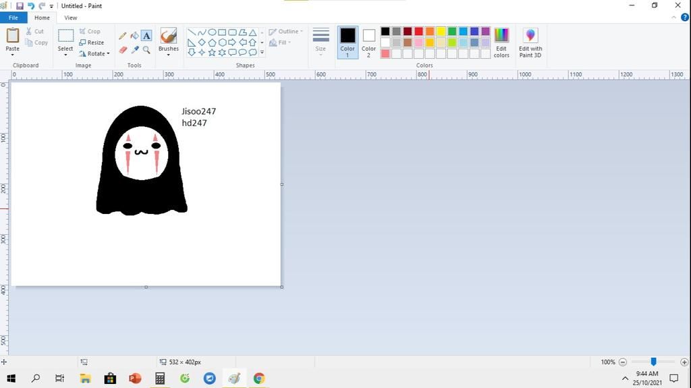Click the Edit colors button
This screenshot has height=388, width=691.
[501, 42]
